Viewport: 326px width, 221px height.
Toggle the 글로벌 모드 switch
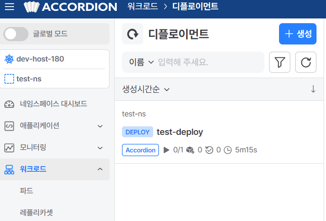coord(16,34)
